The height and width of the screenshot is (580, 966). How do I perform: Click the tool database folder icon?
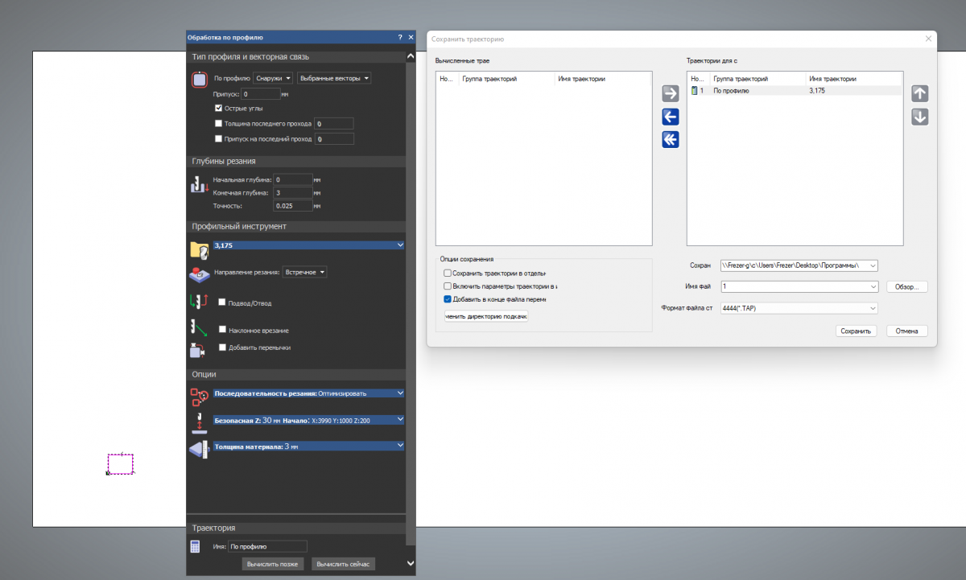pos(199,250)
